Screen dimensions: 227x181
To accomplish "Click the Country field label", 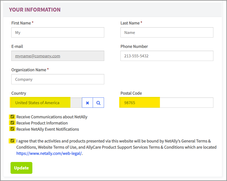I will (19, 93).
